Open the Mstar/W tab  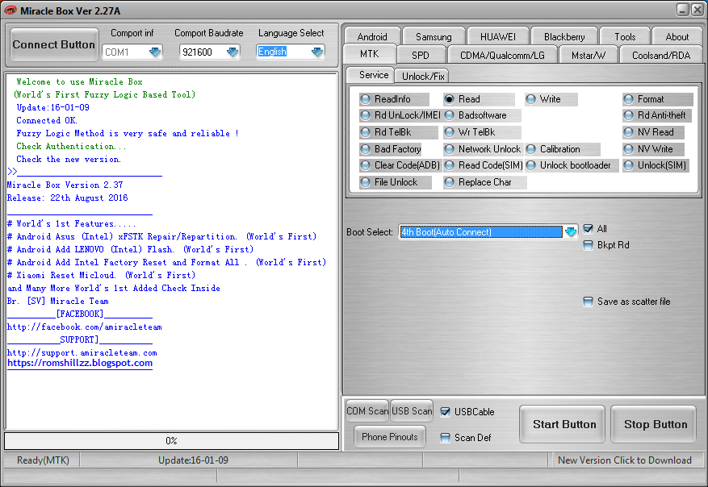pos(589,55)
